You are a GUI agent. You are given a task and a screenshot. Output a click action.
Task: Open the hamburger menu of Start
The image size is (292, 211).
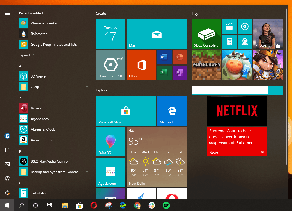pyautogui.click(x=7, y=13)
